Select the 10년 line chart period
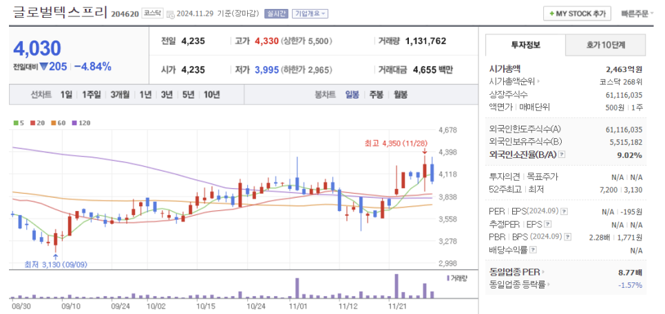This screenshot has height=314, width=665. click(211, 95)
